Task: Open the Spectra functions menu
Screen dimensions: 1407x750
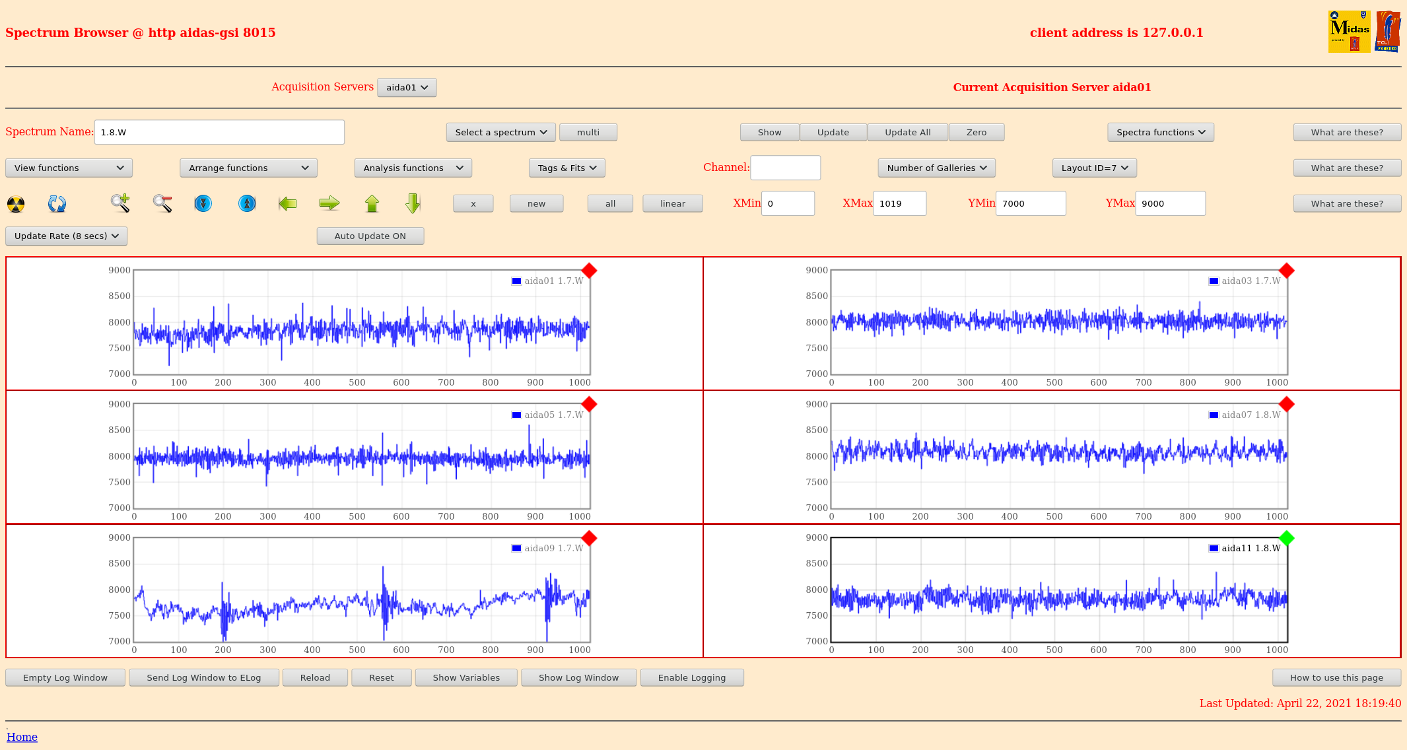Action: (x=1160, y=132)
